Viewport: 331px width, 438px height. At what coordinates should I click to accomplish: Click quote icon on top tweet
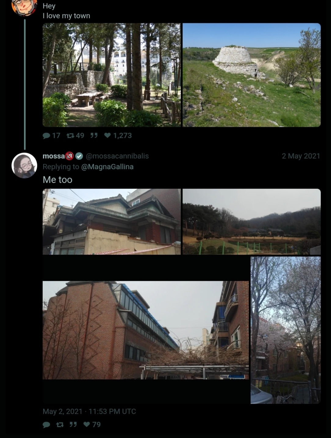click(94, 135)
